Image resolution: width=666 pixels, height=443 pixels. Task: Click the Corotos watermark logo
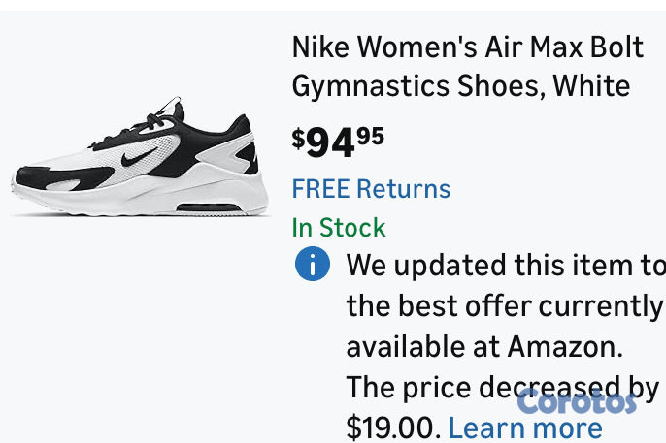click(x=577, y=400)
